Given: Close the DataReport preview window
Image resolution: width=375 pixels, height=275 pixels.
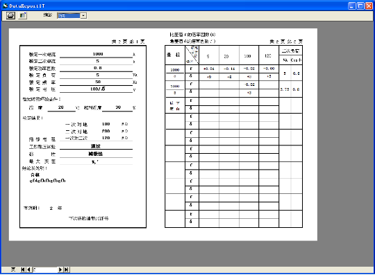Looking at the screenshot, I should coord(369,6).
